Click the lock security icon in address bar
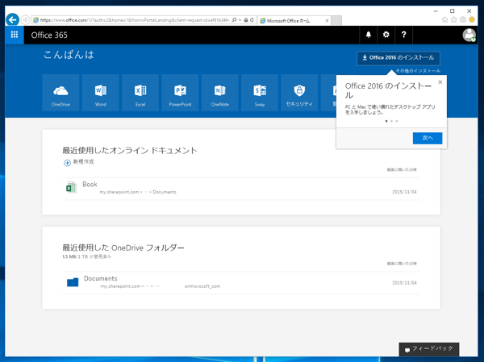This screenshot has width=484, height=362. point(246,20)
